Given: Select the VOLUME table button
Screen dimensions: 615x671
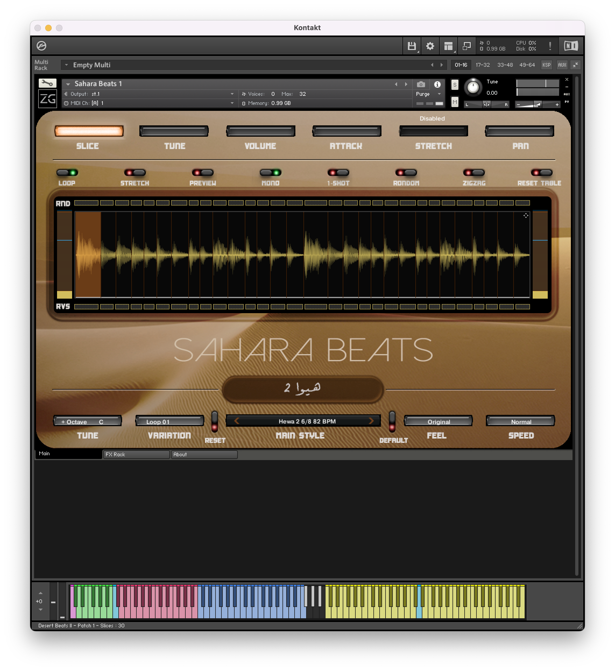Looking at the screenshot, I should pos(261,131).
